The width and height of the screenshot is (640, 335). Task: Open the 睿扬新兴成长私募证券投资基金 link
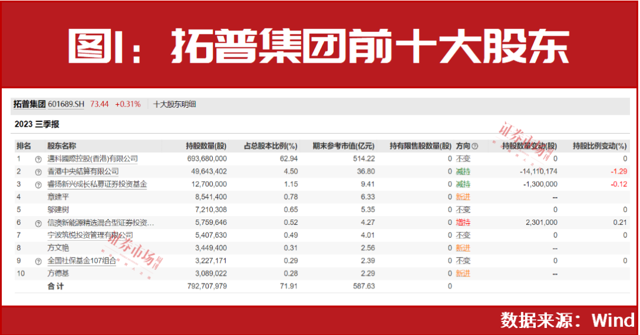(97, 184)
